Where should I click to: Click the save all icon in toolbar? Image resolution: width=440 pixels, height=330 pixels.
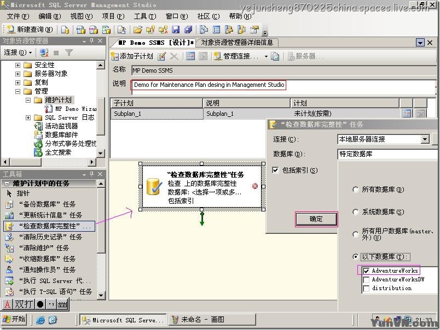tap(188, 30)
